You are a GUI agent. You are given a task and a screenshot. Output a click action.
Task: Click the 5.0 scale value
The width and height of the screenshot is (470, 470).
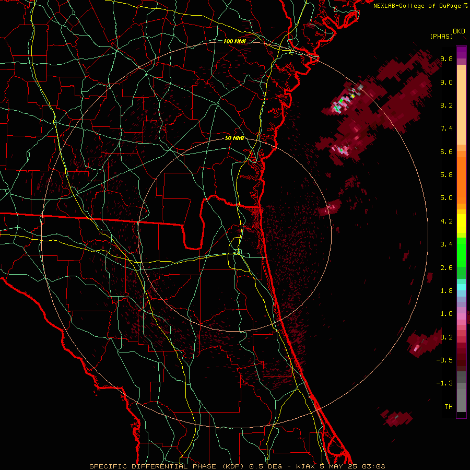(x=446, y=198)
